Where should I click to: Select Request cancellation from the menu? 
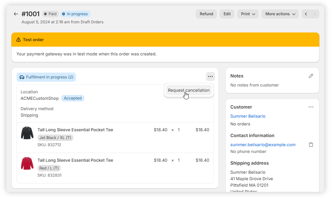coord(189,90)
